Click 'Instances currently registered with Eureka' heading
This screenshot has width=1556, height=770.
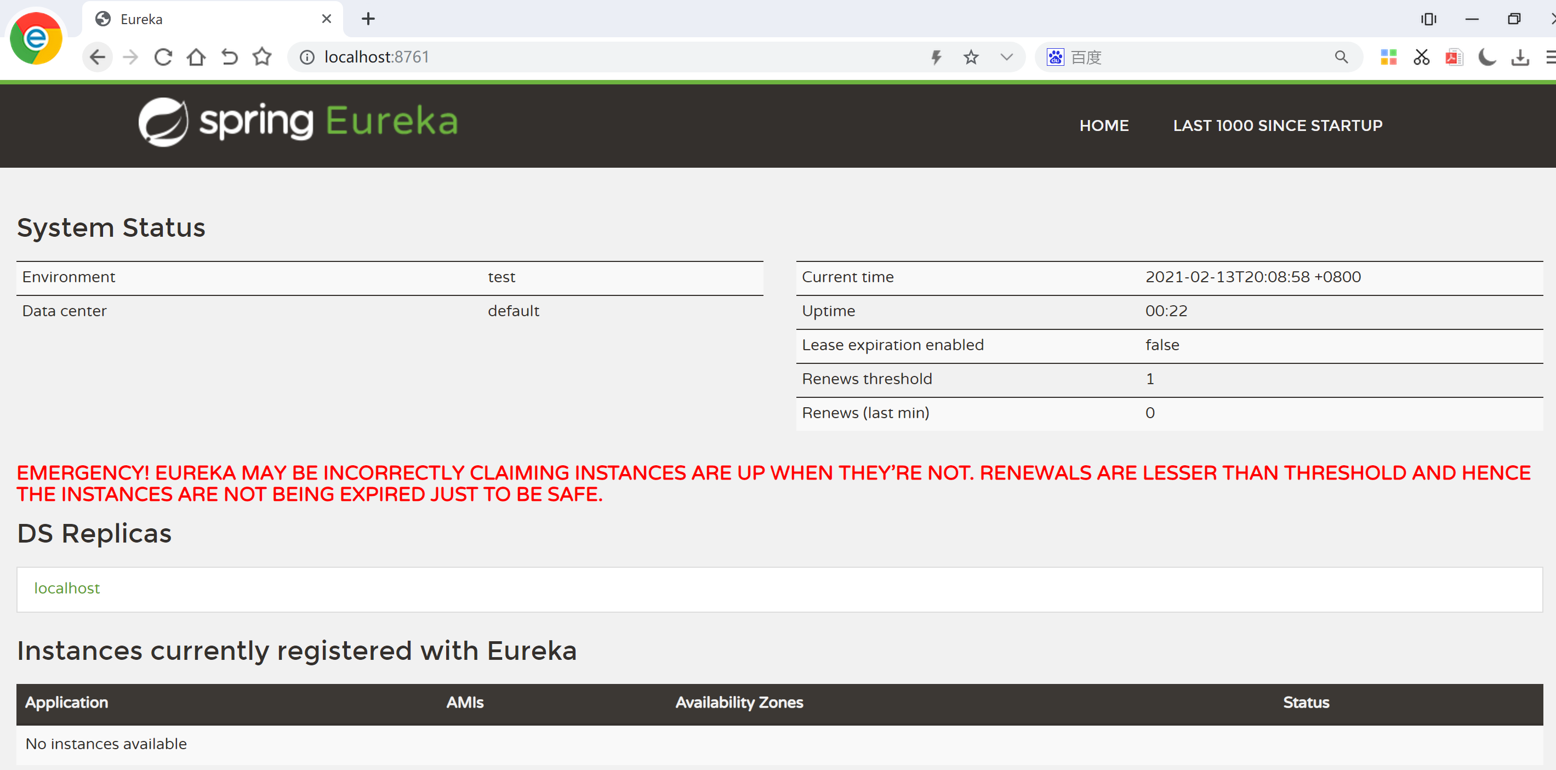(297, 651)
